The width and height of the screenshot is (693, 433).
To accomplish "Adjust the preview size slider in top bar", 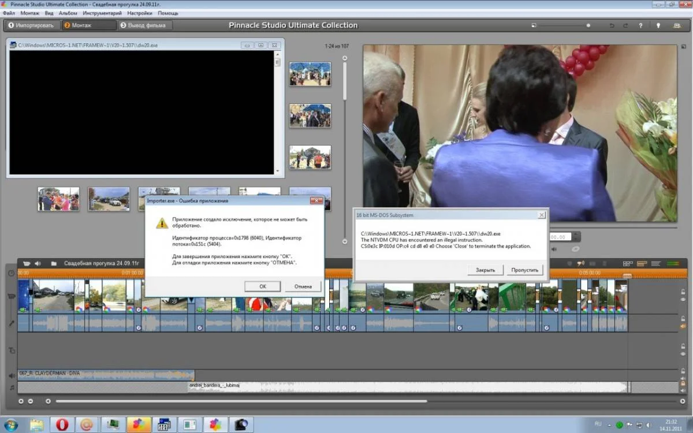I will 588,25.
